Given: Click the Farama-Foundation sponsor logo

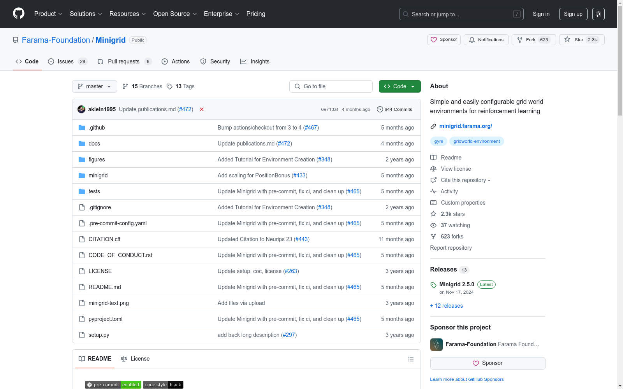Looking at the screenshot, I should coord(436,345).
